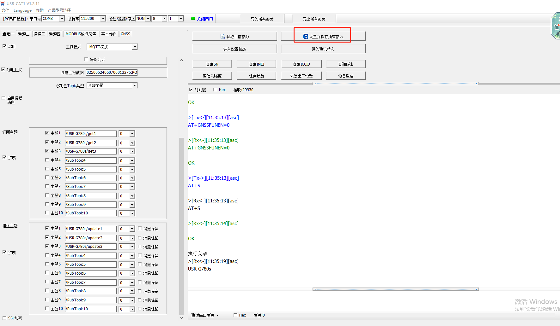Click the save icon on 设置并保存所有参数
The image size is (560, 326).
pyautogui.click(x=305, y=37)
